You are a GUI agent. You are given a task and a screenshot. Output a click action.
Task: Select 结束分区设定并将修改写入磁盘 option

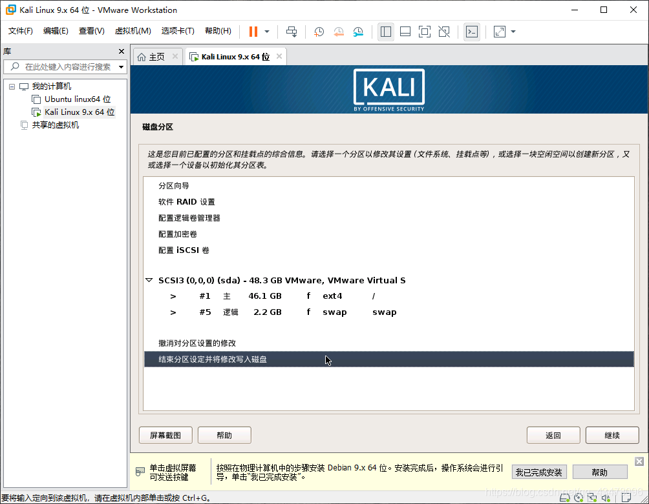coord(388,359)
